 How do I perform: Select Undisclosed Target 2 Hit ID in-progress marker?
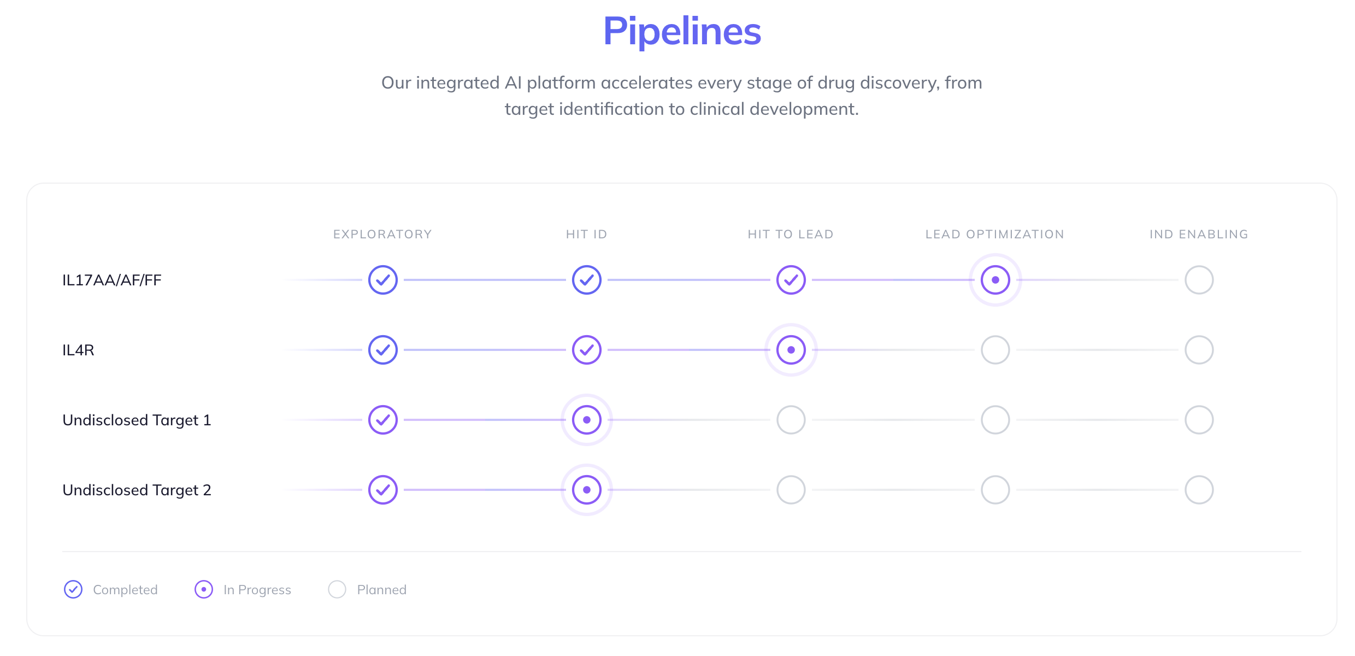tap(587, 490)
